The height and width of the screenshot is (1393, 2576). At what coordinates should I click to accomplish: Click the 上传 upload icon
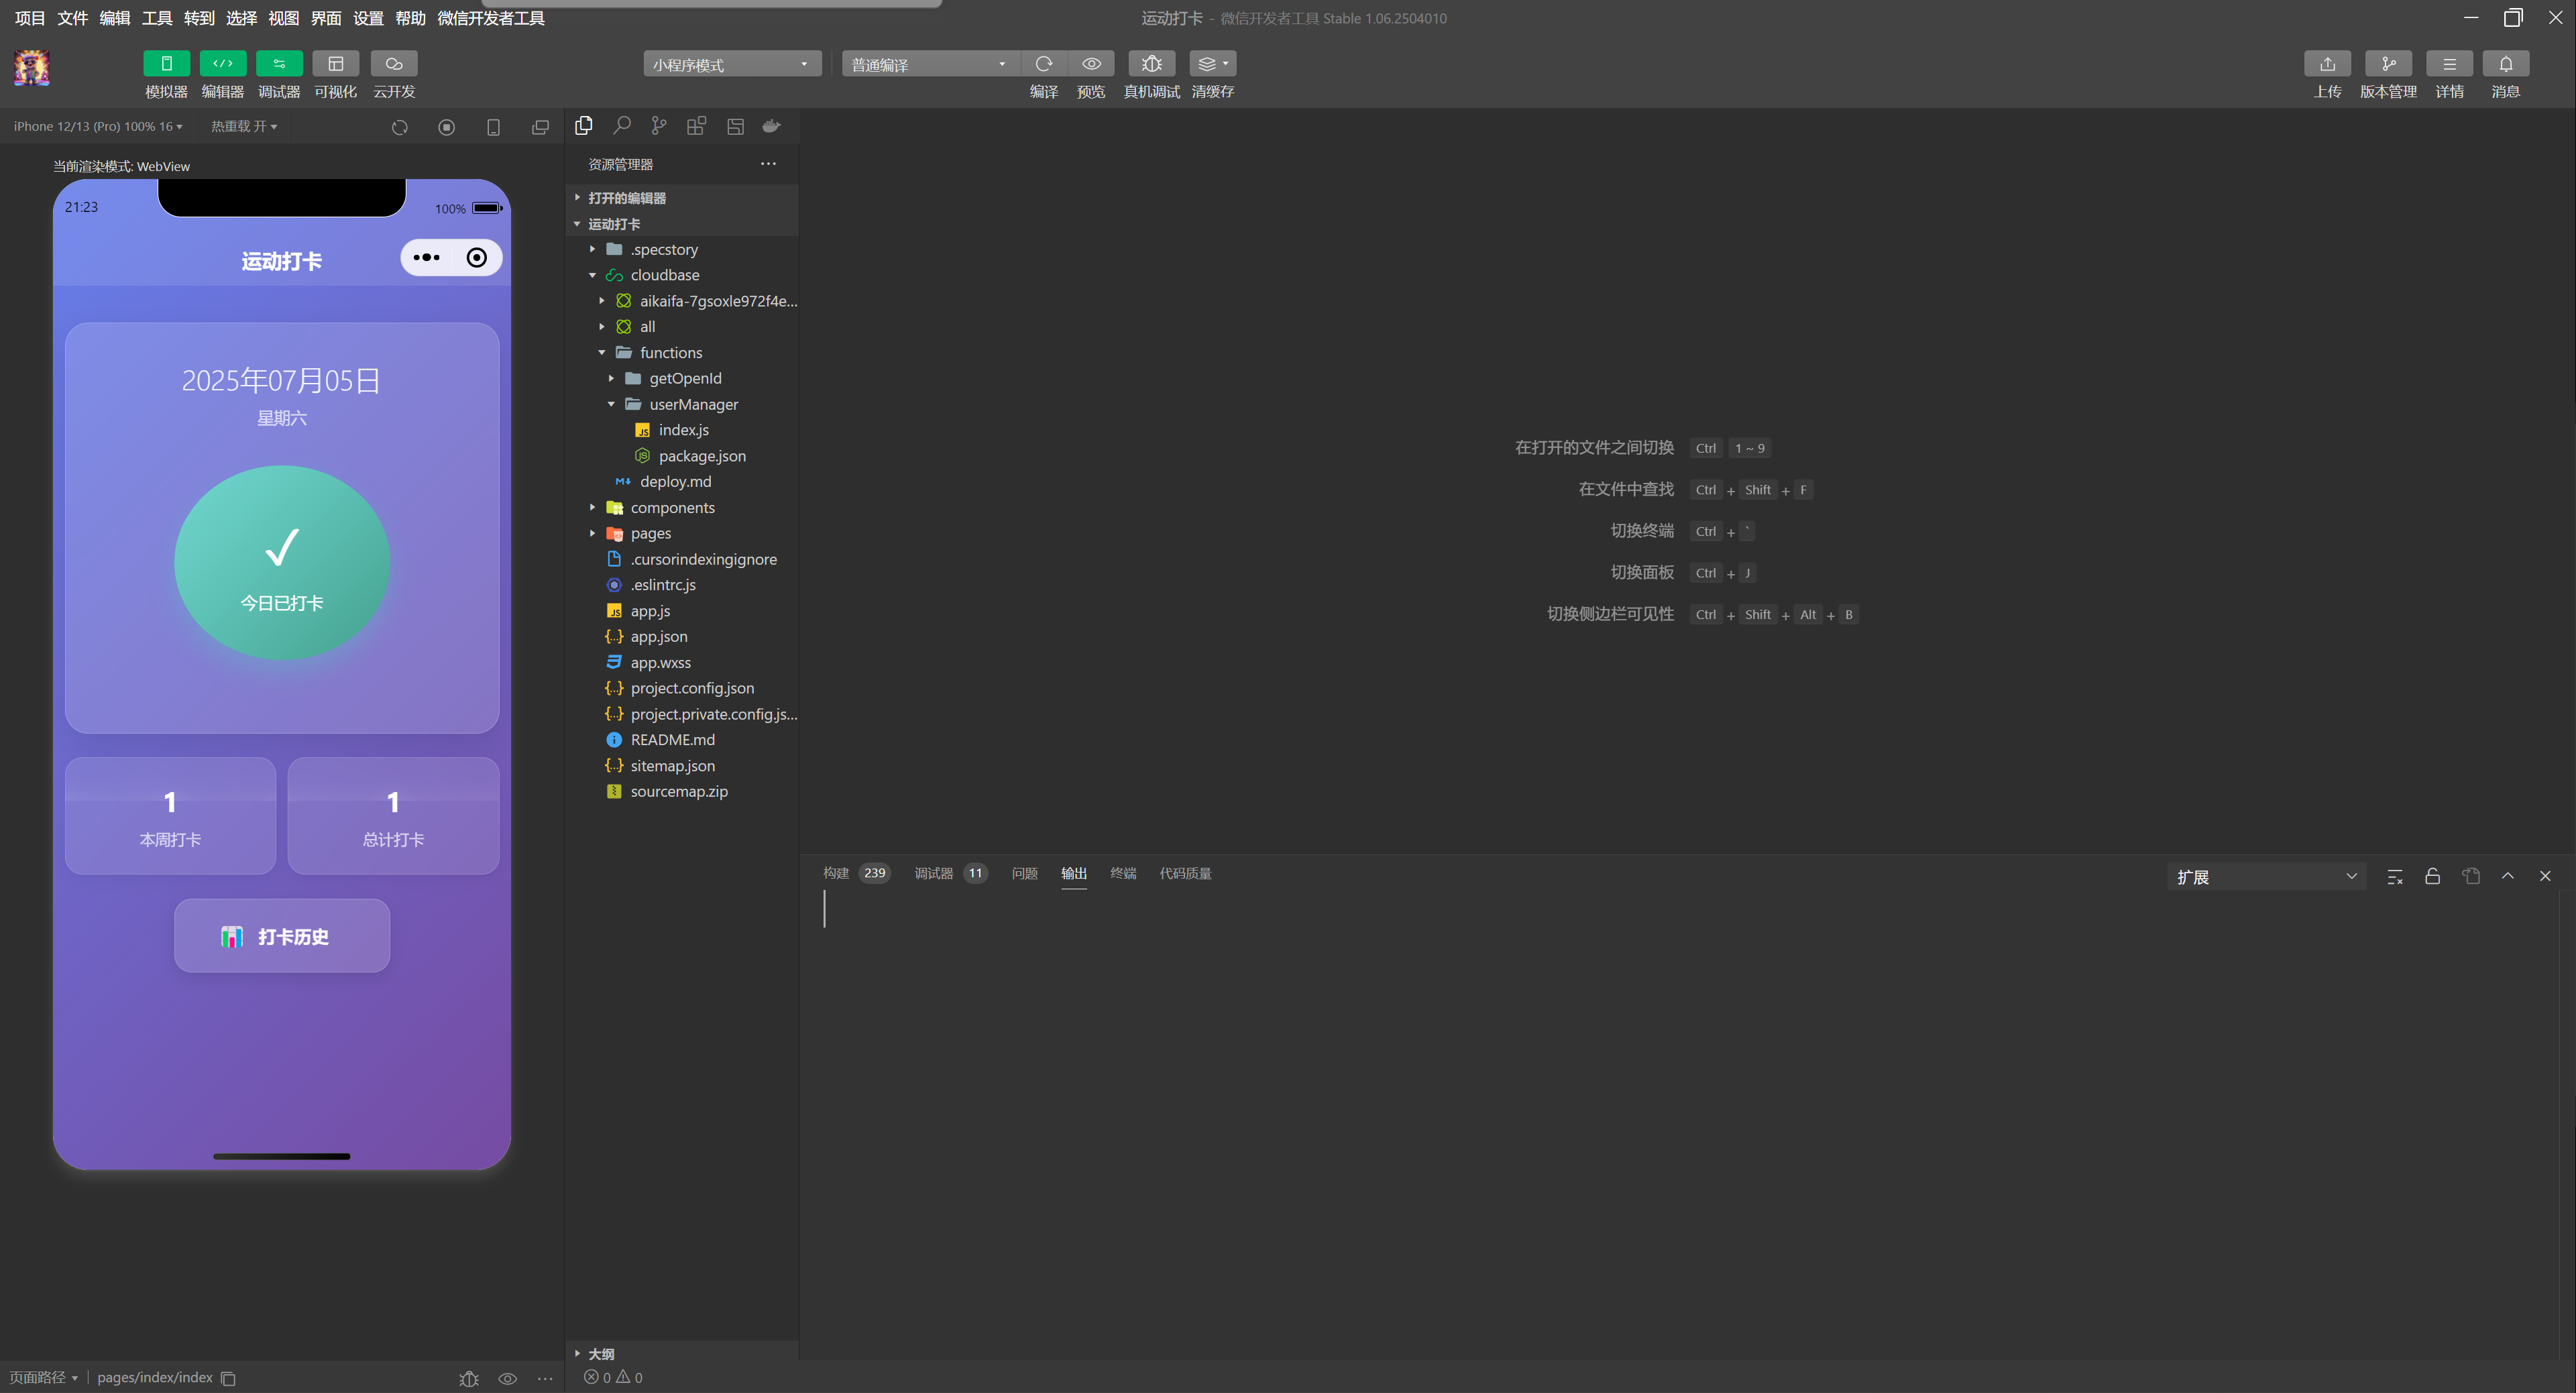pos(2327,64)
